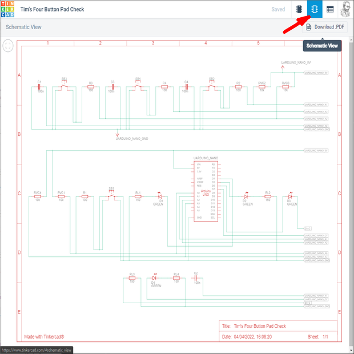The width and height of the screenshot is (354, 354).
Task: Select the D4 green LED symbol
Action: [x=152, y=278]
